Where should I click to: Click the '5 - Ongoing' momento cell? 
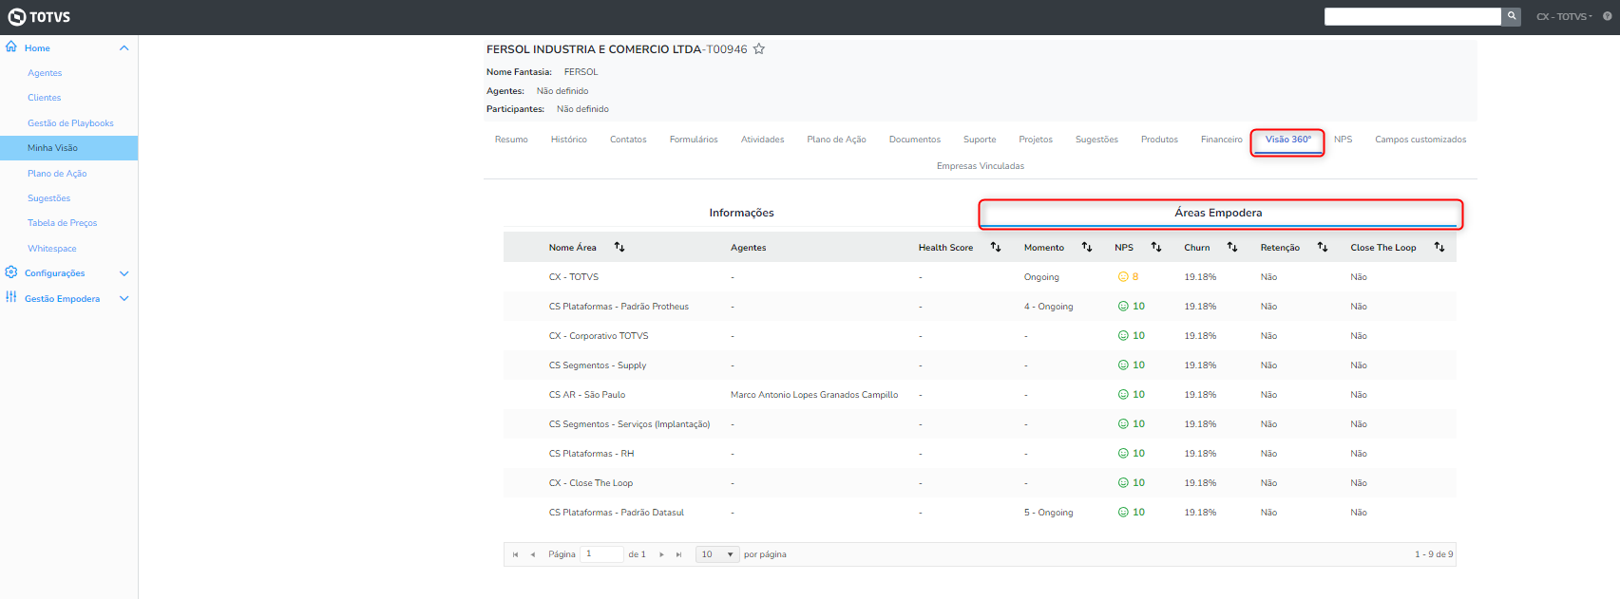(1049, 513)
